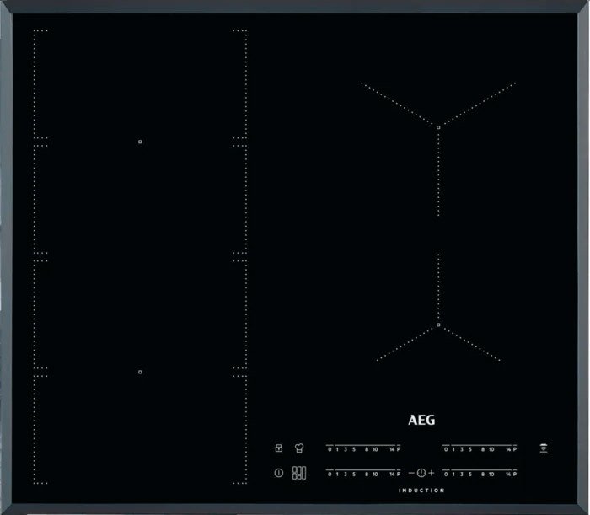
Task: Activate P boost on upper-left slider
Action: point(399,449)
